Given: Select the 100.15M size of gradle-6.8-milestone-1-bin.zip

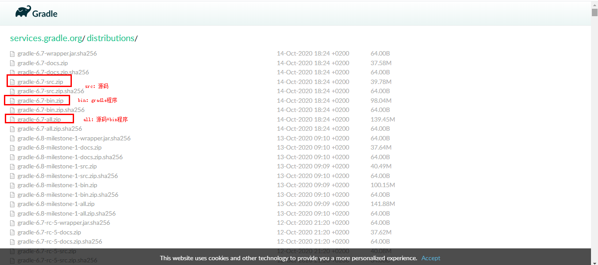Looking at the screenshot, I should pyautogui.click(x=383, y=185).
